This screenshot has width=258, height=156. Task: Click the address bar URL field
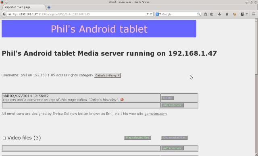[x=77, y=14]
